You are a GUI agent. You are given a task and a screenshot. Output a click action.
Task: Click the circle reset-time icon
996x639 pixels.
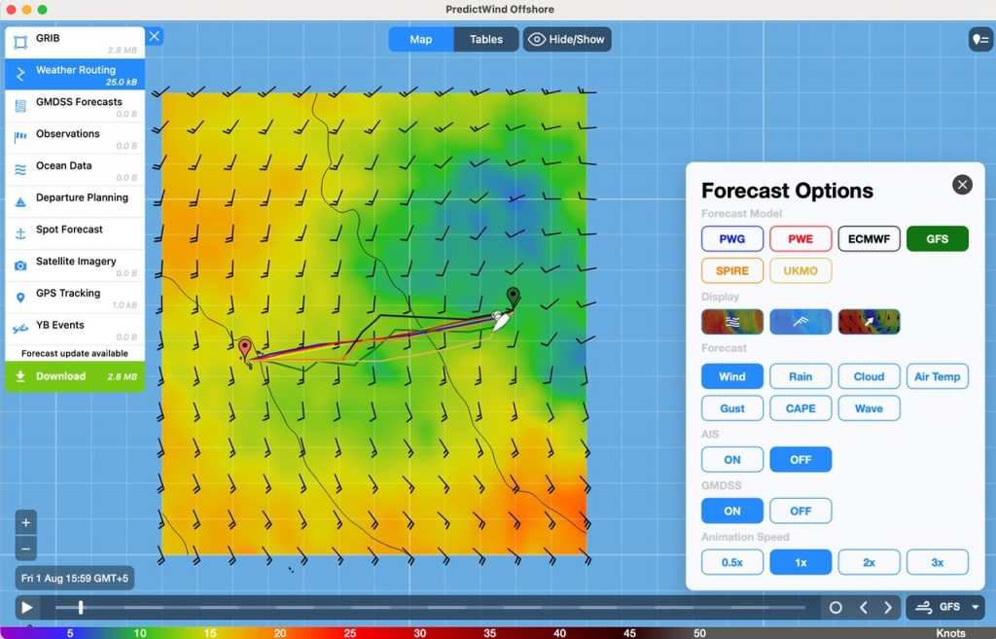point(836,608)
